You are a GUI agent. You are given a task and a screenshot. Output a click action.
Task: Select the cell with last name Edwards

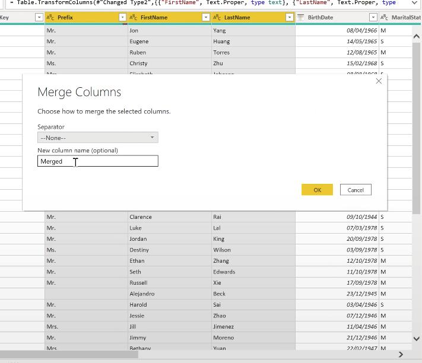253,272
